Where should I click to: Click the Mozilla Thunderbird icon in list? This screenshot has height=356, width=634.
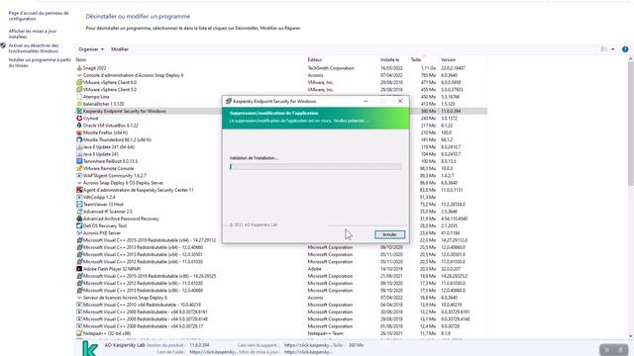tap(79, 139)
